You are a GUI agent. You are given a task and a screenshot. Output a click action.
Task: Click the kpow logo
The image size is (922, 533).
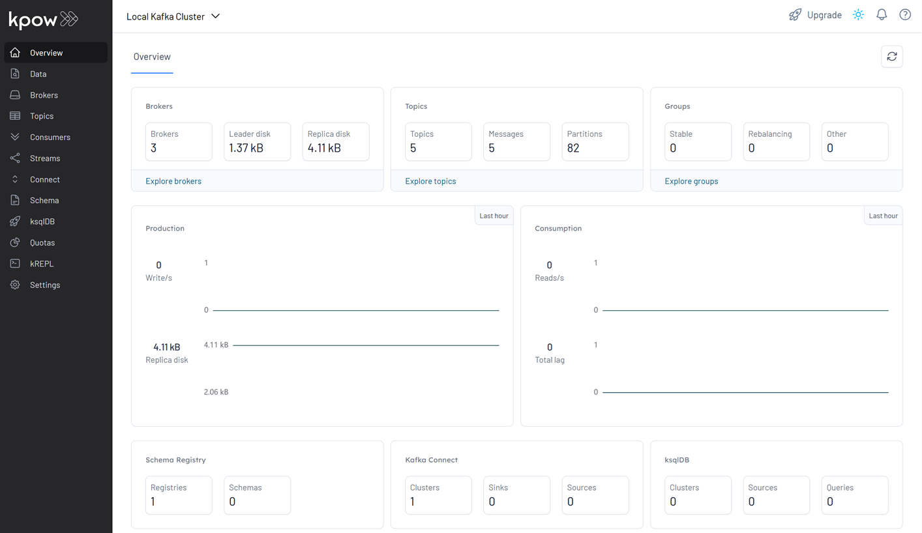[x=44, y=20]
